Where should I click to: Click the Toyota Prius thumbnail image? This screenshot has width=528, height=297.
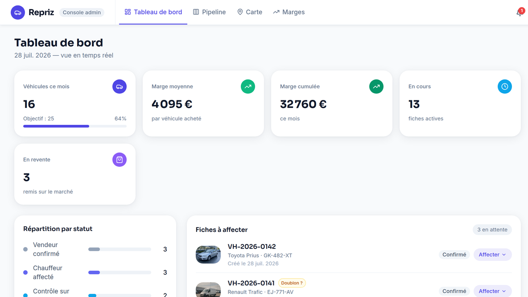208,255
